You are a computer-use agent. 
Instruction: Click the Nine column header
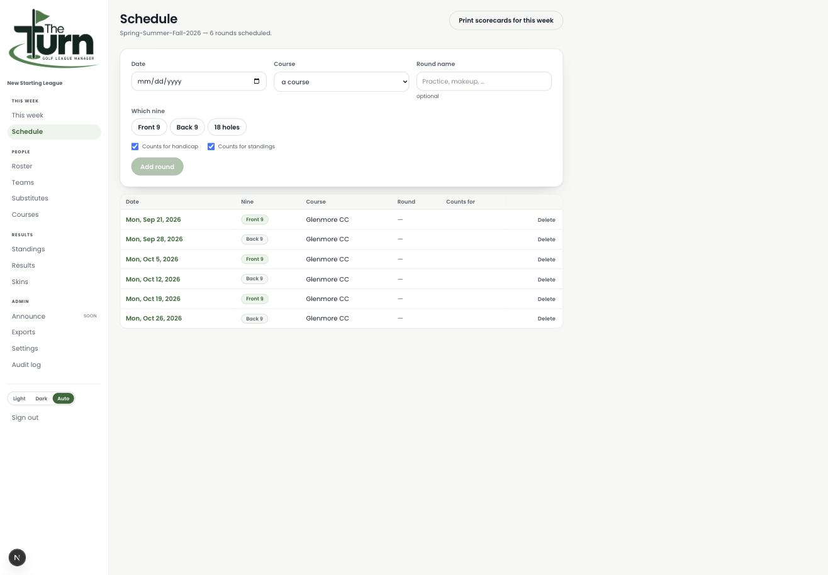[x=247, y=202]
